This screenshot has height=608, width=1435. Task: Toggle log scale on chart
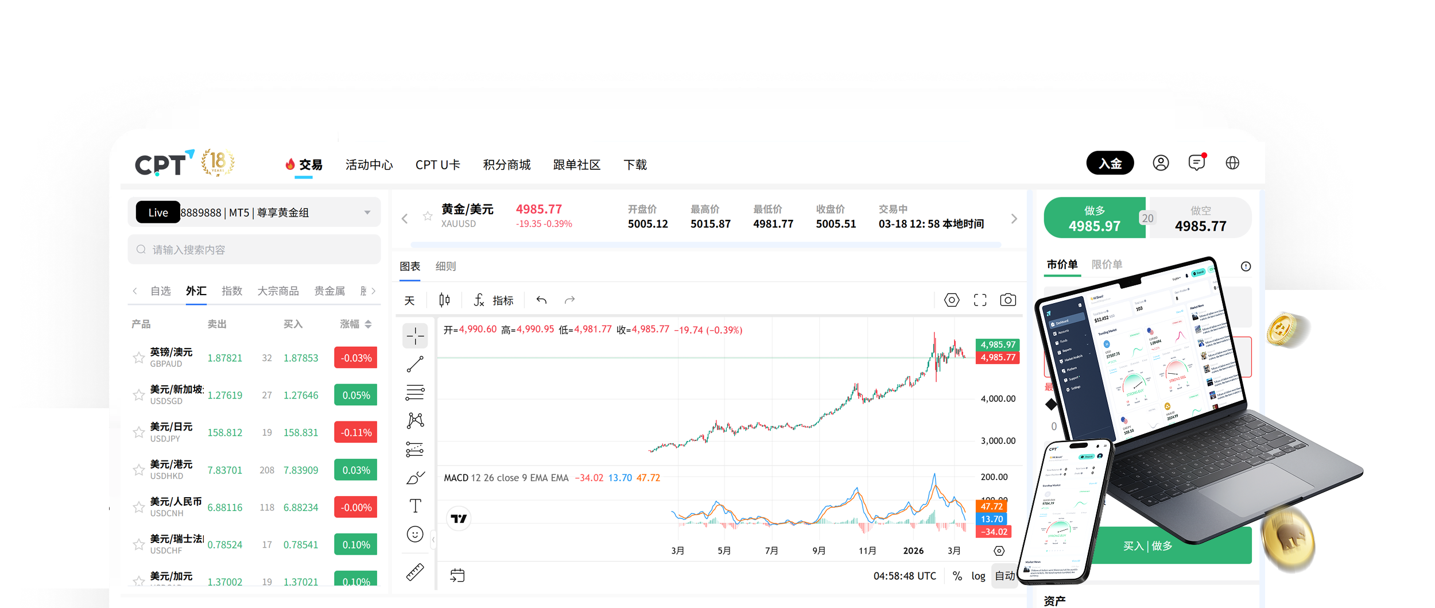(x=978, y=576)
